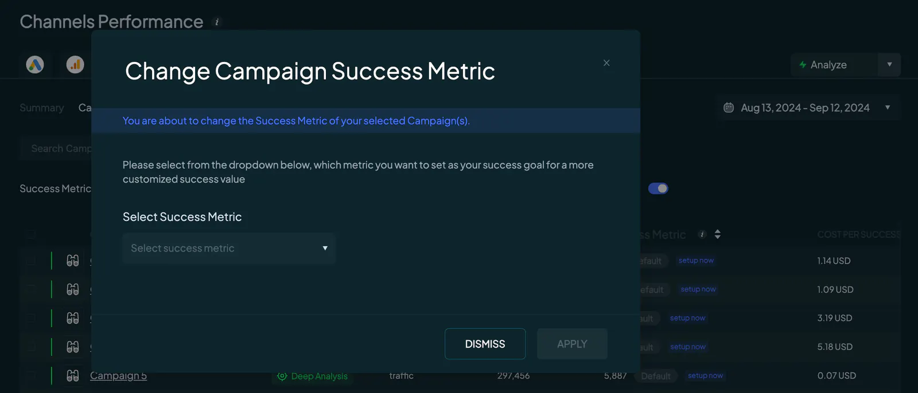Click the APPLY button
Image resolution: width=918 pixels, height=393 pixels.
572,344
